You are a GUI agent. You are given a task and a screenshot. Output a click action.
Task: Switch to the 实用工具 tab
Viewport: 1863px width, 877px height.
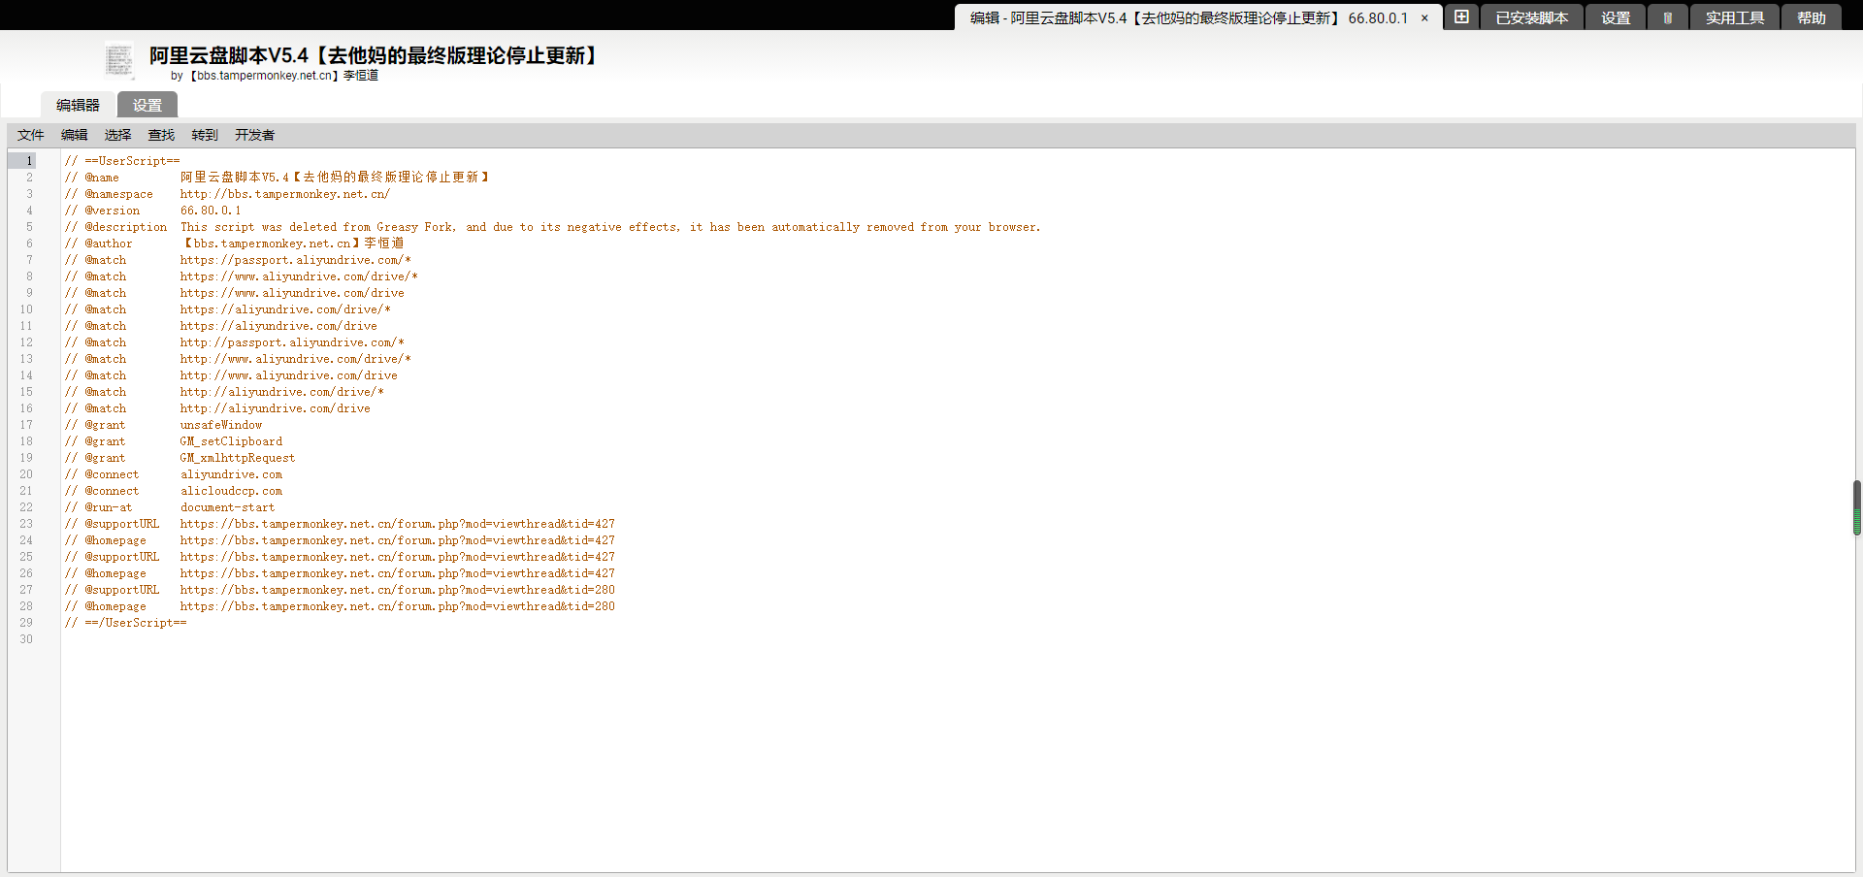(x=1735, y=17)
